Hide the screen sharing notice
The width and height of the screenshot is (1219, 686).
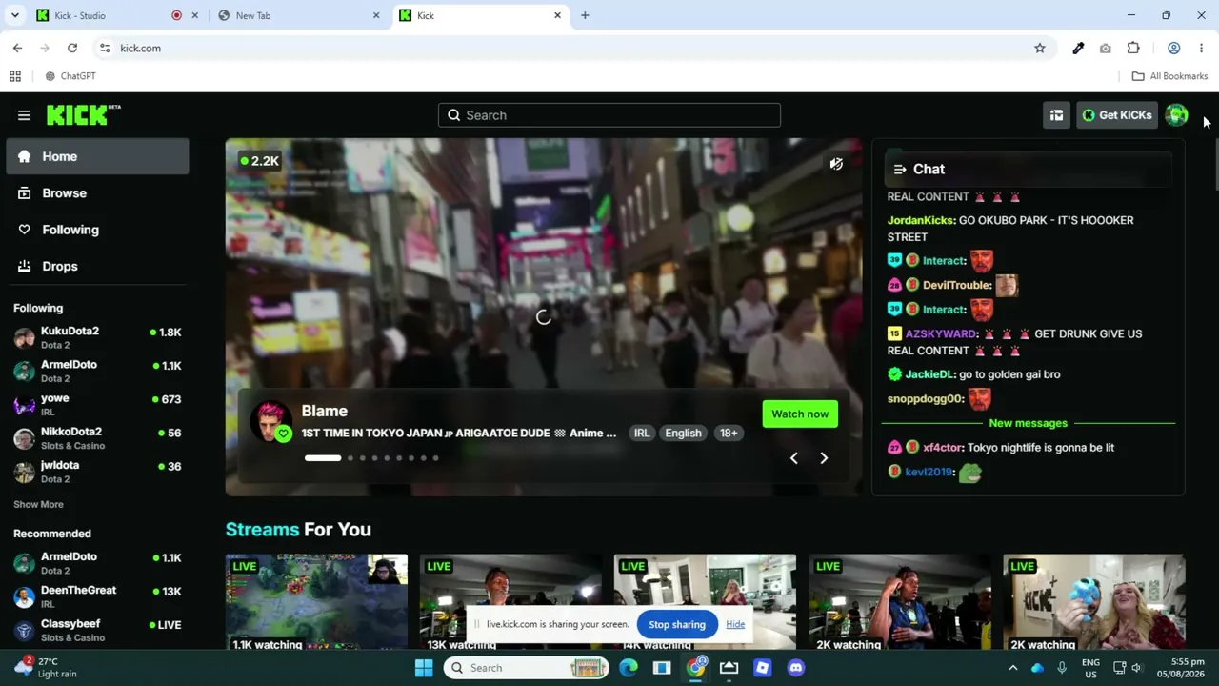[735, 624]
